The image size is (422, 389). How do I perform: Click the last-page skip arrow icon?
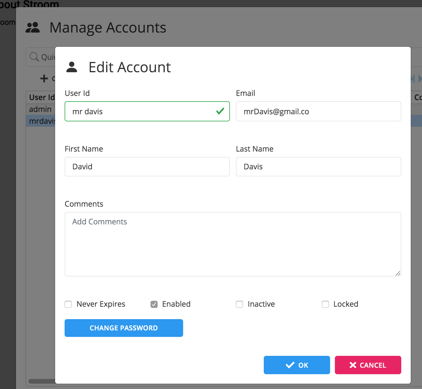coord(412,78)
